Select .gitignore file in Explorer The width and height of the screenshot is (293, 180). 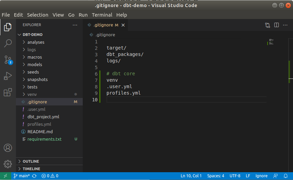49,102
